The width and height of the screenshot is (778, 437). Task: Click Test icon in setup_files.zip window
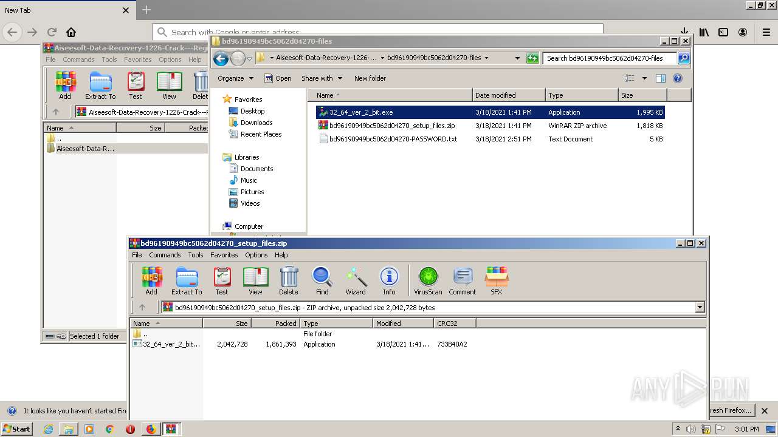(222, 281)
